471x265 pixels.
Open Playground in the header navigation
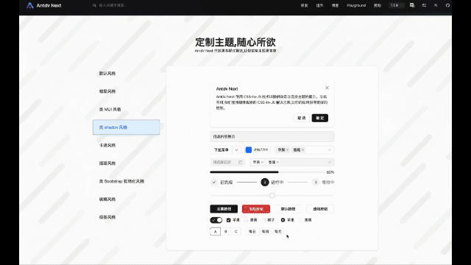point(356,5)
